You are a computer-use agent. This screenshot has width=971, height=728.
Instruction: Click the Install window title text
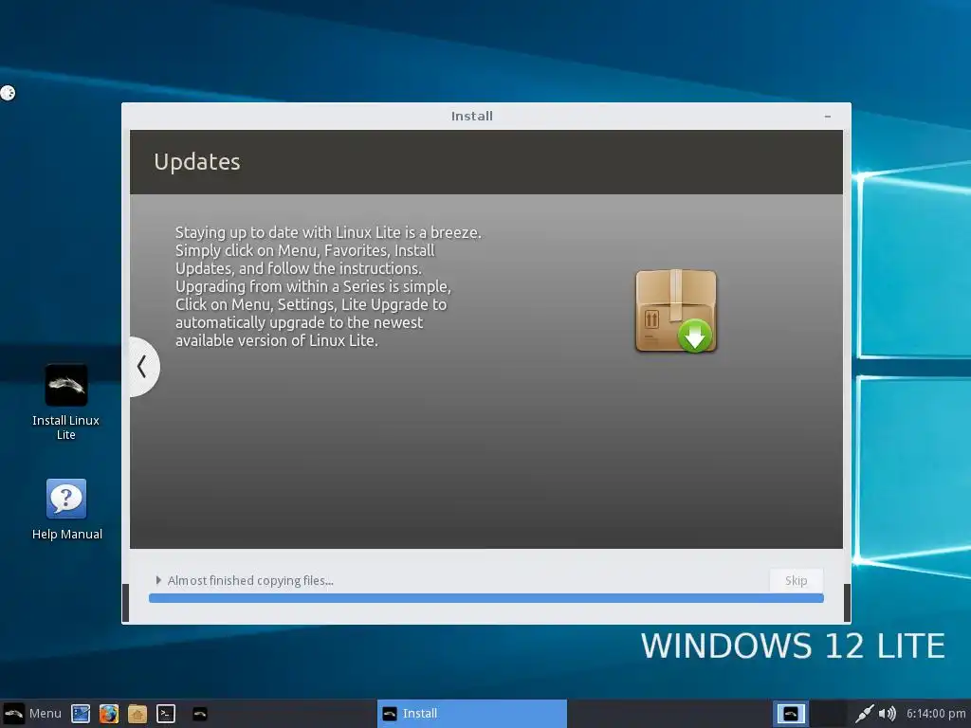pyautogui.click(x=472, y=116)
